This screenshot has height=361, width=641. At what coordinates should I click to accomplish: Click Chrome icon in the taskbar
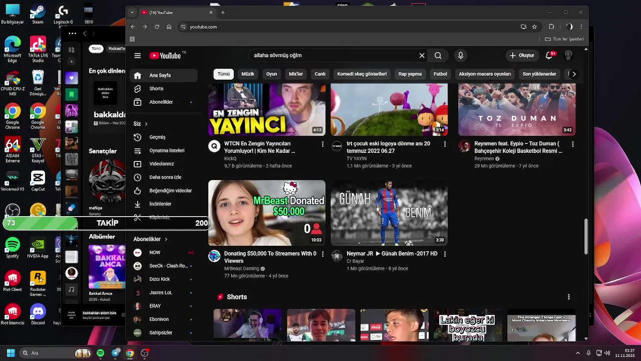[x=130, y=353]
